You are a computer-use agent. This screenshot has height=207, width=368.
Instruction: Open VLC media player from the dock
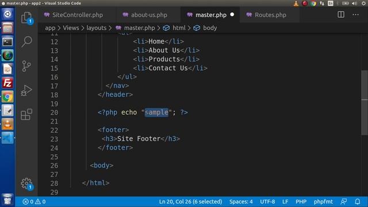pyautogui.click(x=7, y=124)
